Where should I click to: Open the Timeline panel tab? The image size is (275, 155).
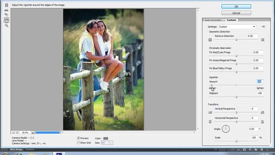[30, 149]
